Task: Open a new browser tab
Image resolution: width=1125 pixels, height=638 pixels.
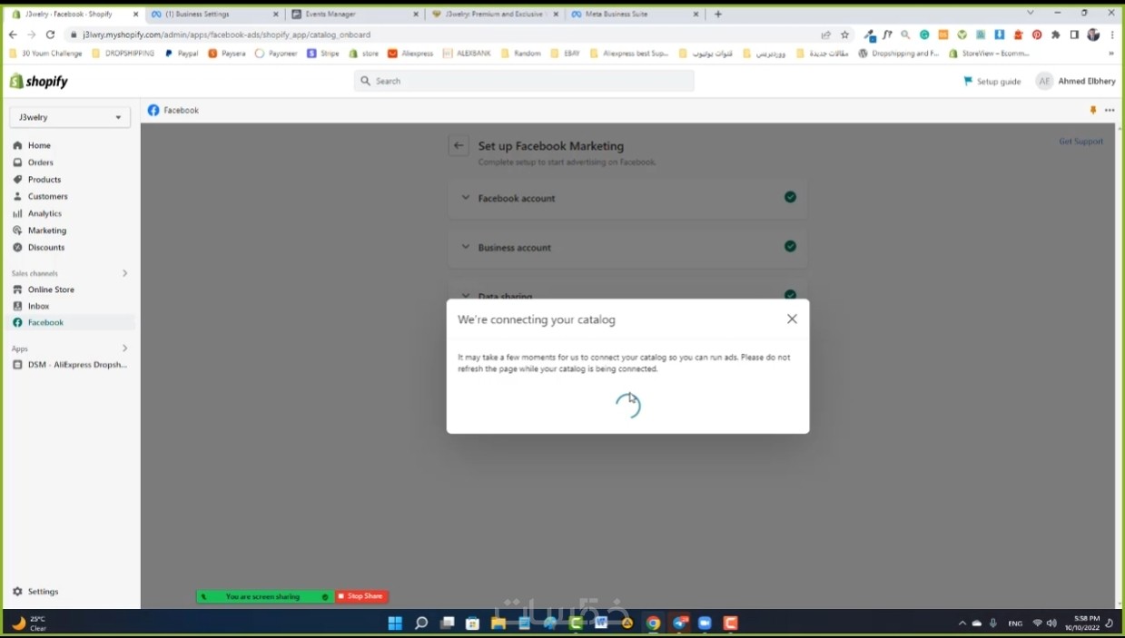Action: point(718,14)
